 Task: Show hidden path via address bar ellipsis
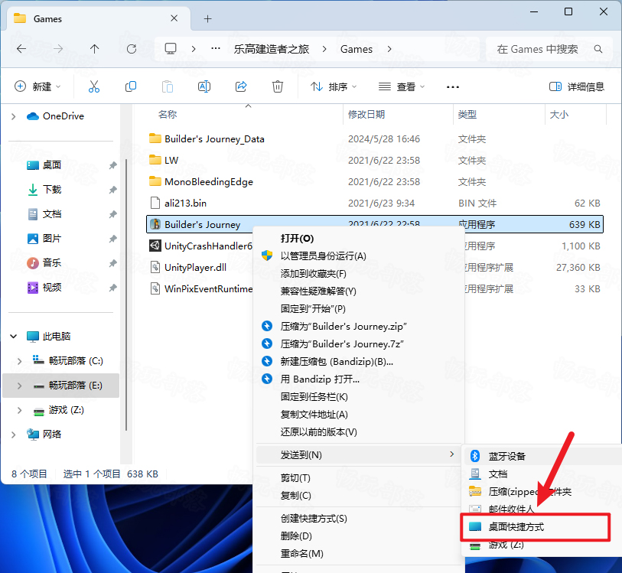(216, 48)
